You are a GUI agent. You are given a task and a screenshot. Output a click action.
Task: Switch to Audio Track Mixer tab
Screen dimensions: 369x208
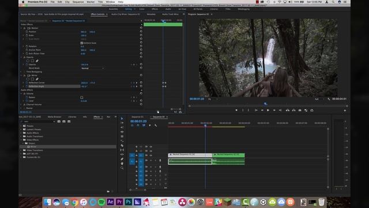coord(170,14)
